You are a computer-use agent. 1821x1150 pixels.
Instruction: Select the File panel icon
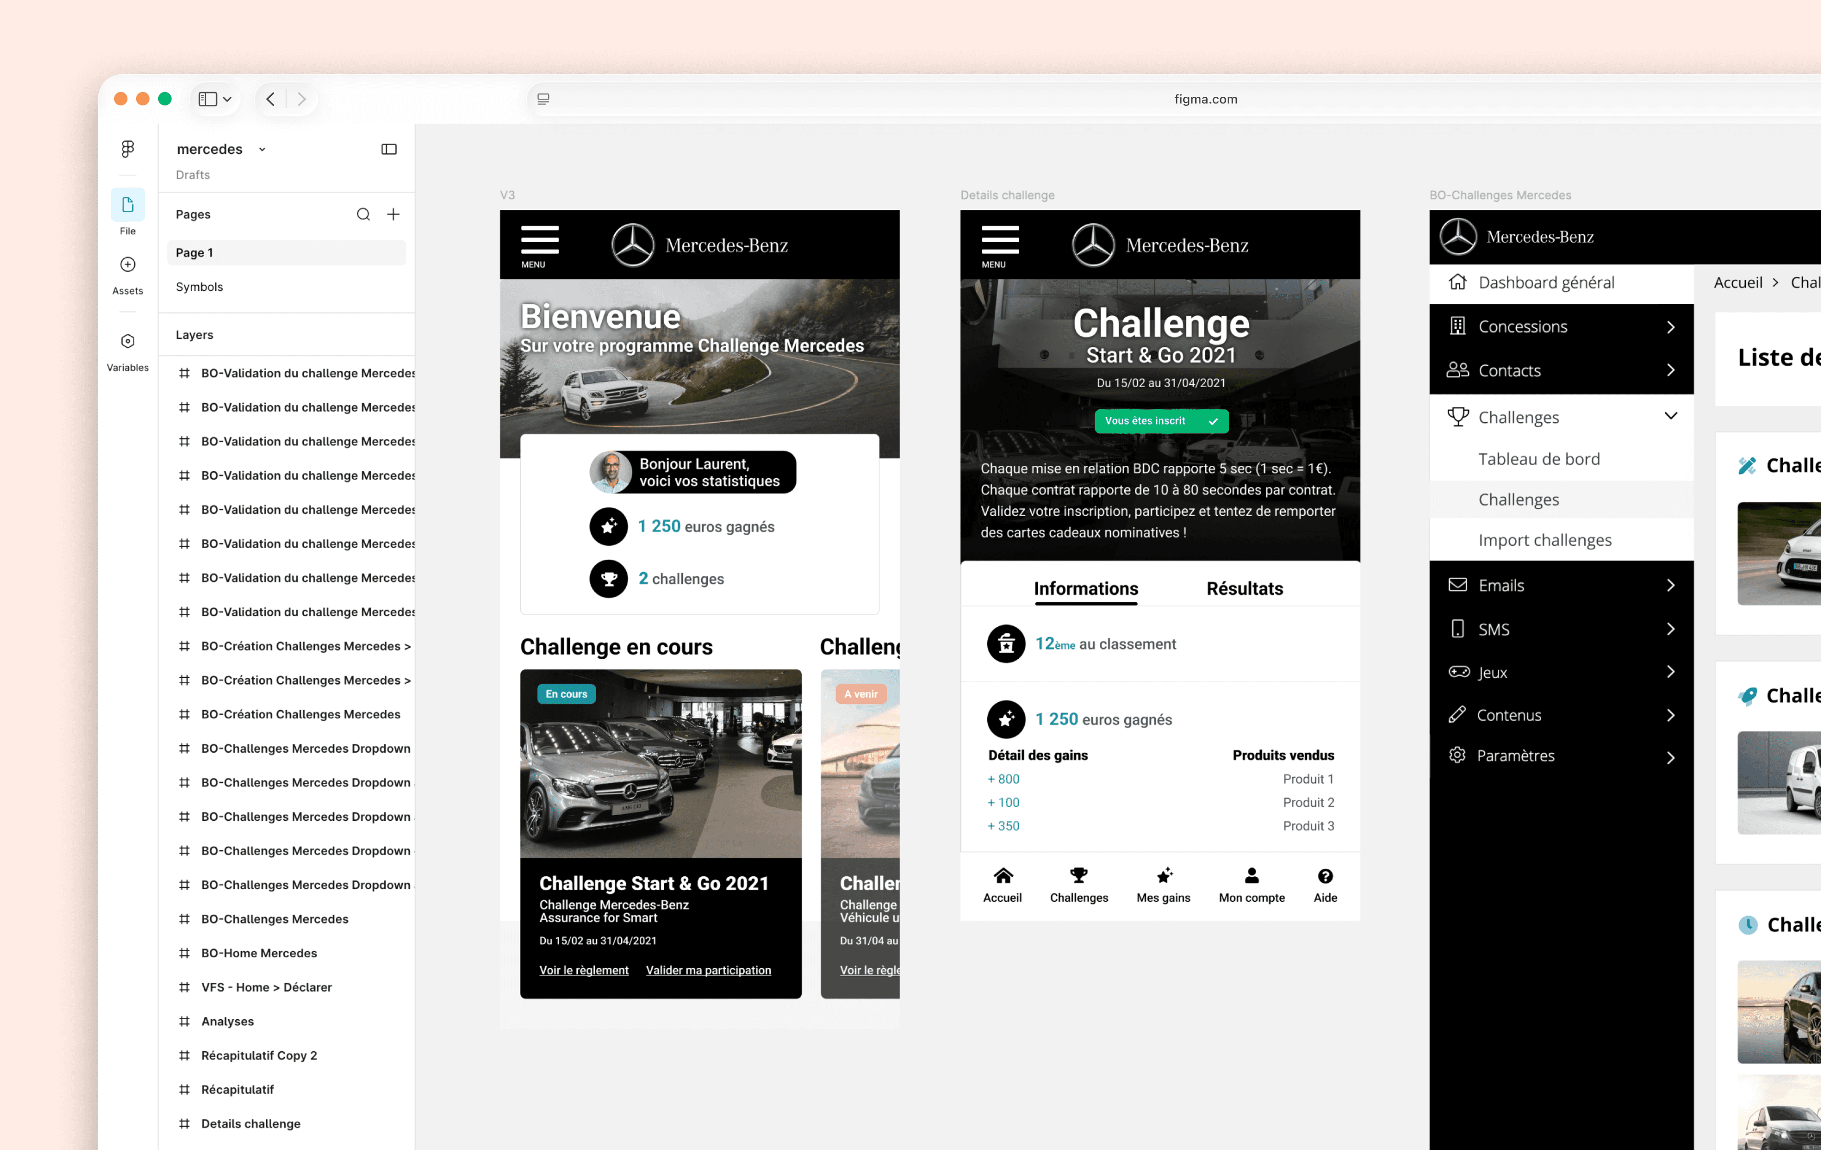click(128, 205)
